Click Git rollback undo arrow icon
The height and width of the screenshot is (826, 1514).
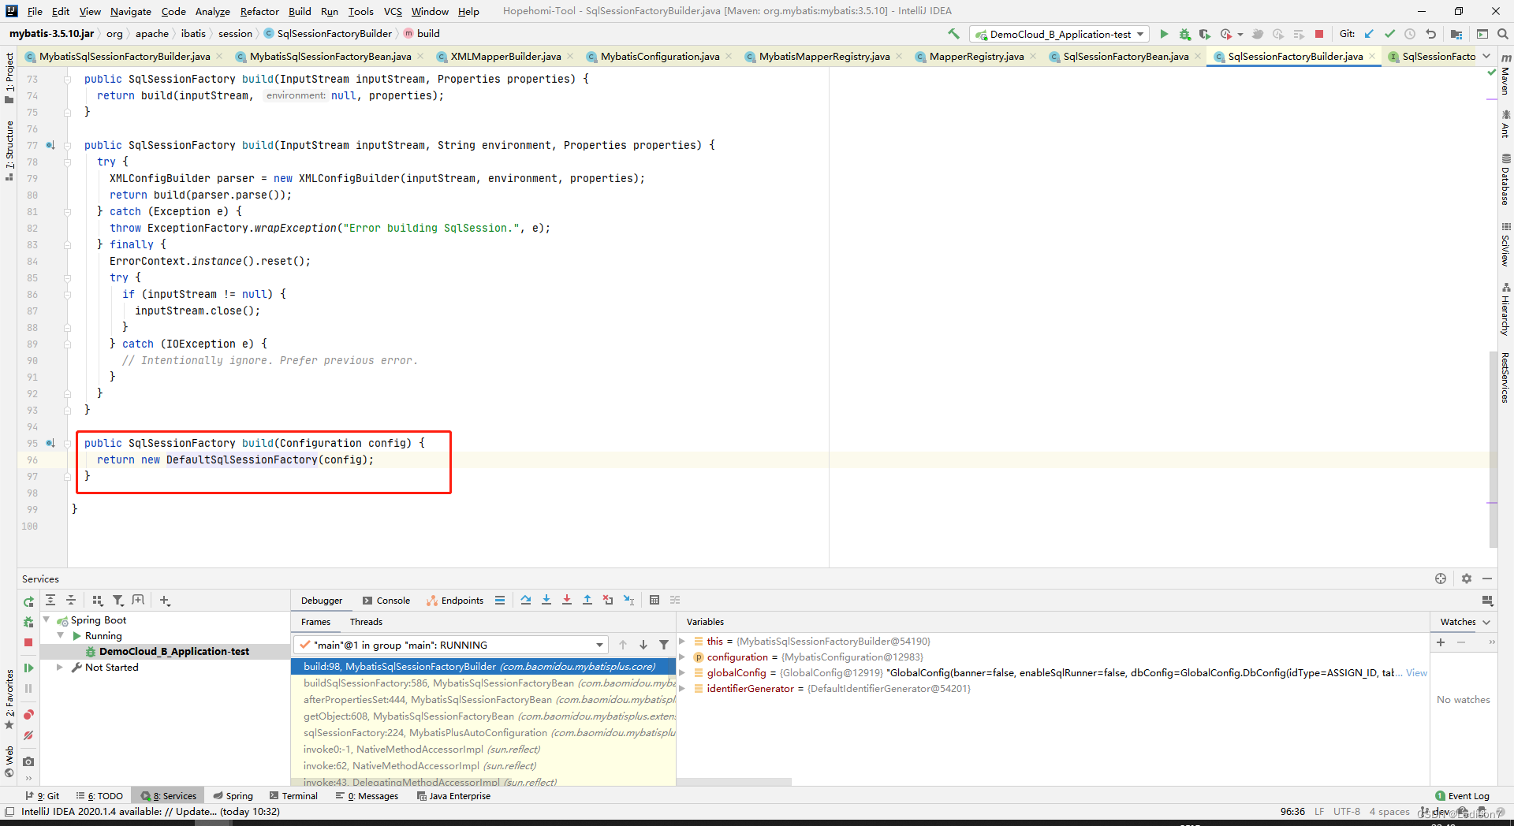[x=1430, y=34]
